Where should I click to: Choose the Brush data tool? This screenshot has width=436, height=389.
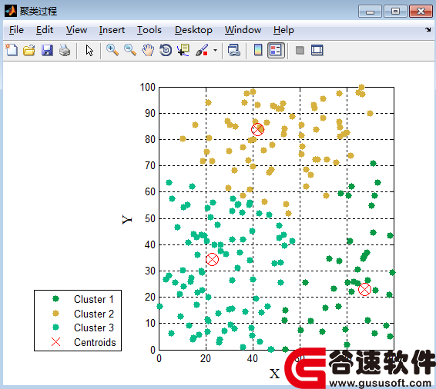tap(202, 50)
